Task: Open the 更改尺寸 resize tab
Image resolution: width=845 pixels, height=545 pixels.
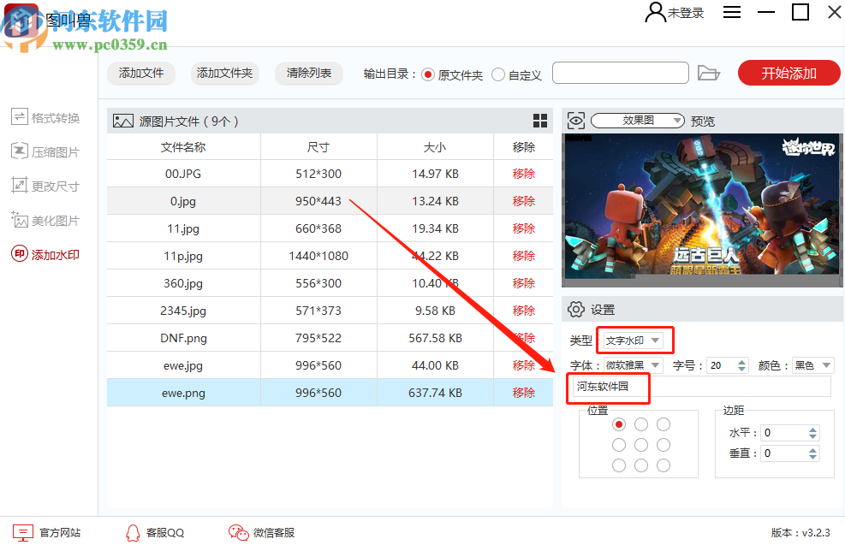Action: click(45, 186)
